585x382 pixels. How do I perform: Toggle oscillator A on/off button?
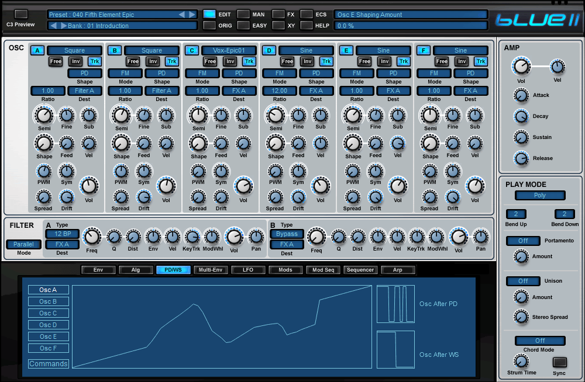tap(37, 51)
